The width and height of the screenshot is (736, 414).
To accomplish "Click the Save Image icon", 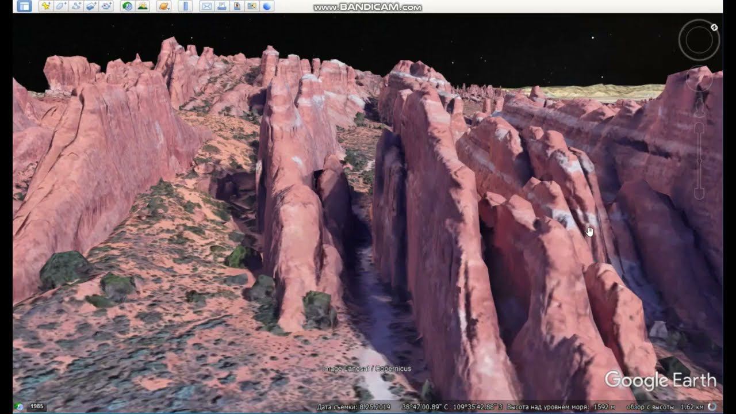I will click(x=236, y=6).
